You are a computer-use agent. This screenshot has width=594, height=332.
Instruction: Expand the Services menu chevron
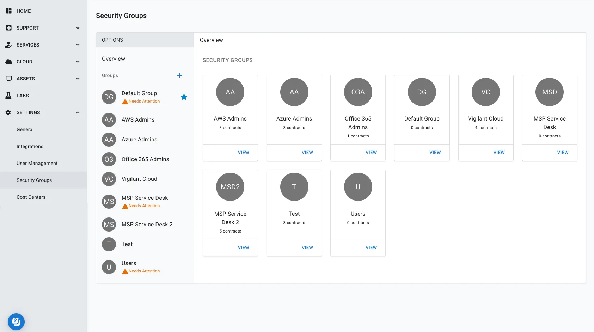tap(78, 45)
